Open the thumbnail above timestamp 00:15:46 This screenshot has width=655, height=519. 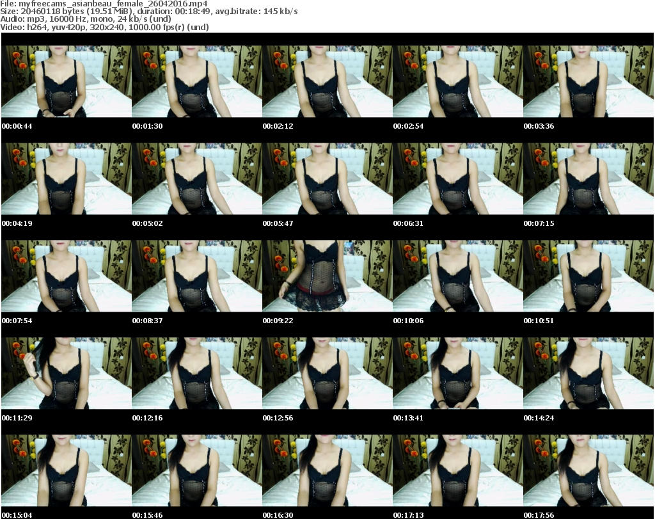point(197,470)
